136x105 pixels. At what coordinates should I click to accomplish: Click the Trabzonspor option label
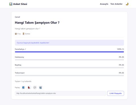20,73
